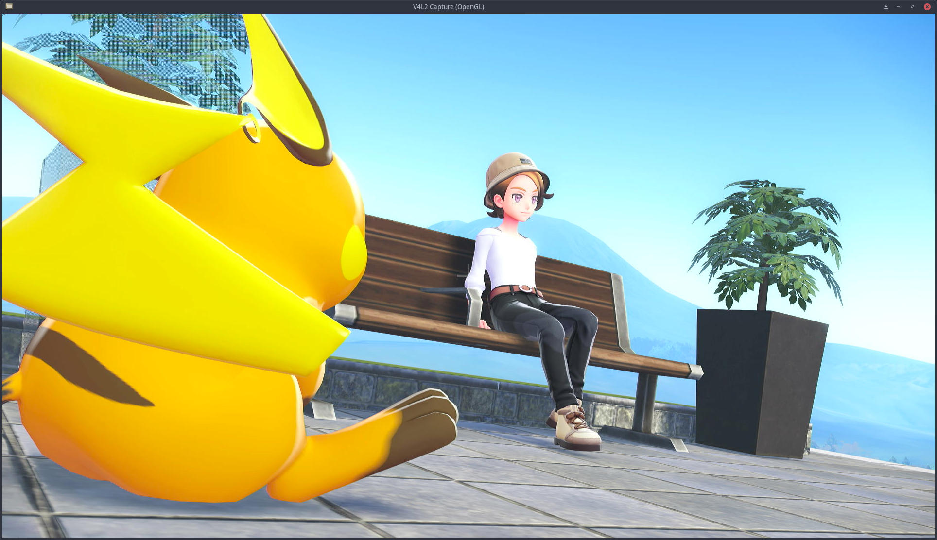Viewport: 937px width, 540px height.
Task: Open the window menu icon in title bar
Action: [x=9, y=6]
